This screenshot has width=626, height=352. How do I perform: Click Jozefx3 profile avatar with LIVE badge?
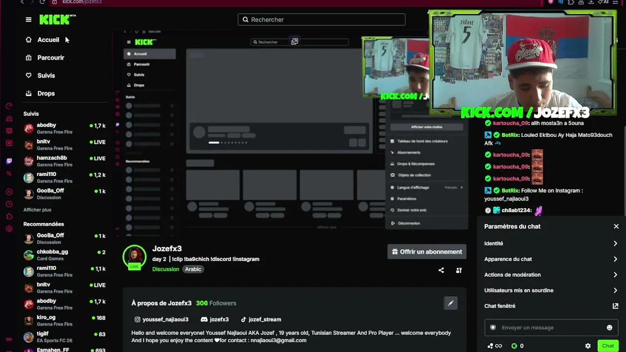coord(134,257)
